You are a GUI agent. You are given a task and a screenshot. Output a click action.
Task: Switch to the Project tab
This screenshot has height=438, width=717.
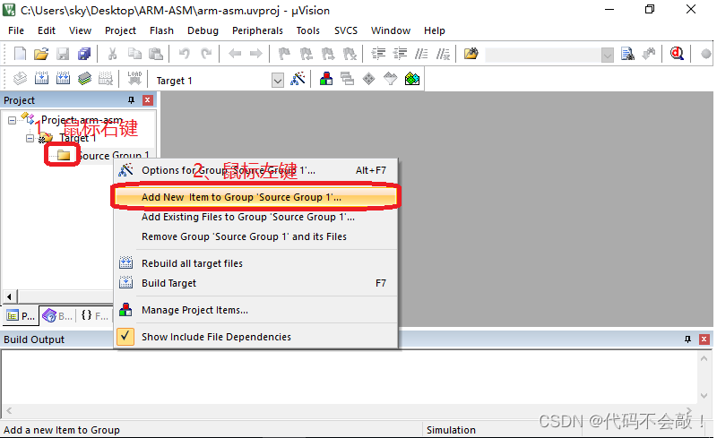21,315
